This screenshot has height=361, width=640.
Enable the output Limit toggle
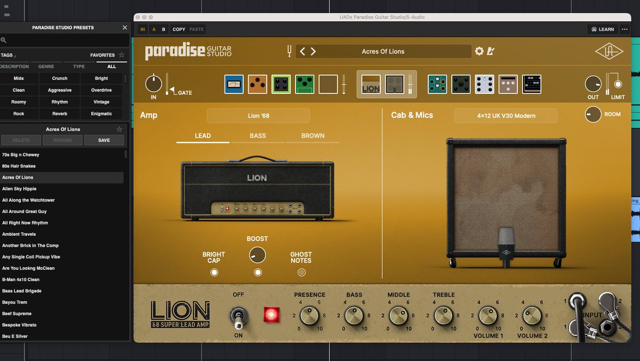click(618, 84)
